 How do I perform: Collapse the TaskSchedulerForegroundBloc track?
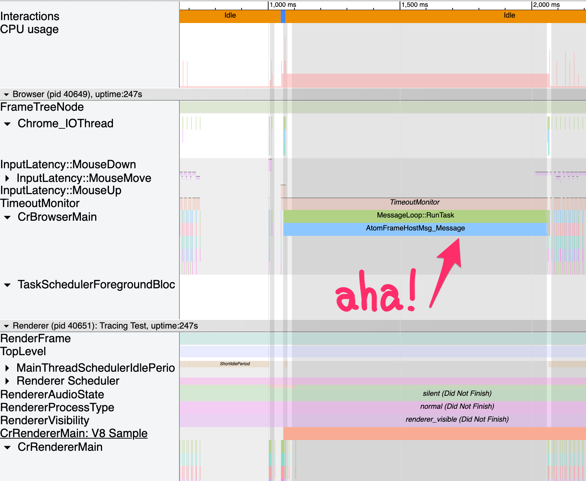click(x=7, y=285)
